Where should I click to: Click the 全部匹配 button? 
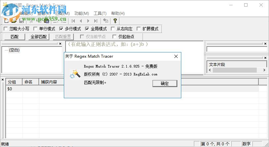click(39, 37)
